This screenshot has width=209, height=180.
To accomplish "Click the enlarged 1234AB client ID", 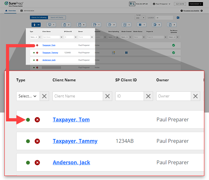I will tap(125, 141).
